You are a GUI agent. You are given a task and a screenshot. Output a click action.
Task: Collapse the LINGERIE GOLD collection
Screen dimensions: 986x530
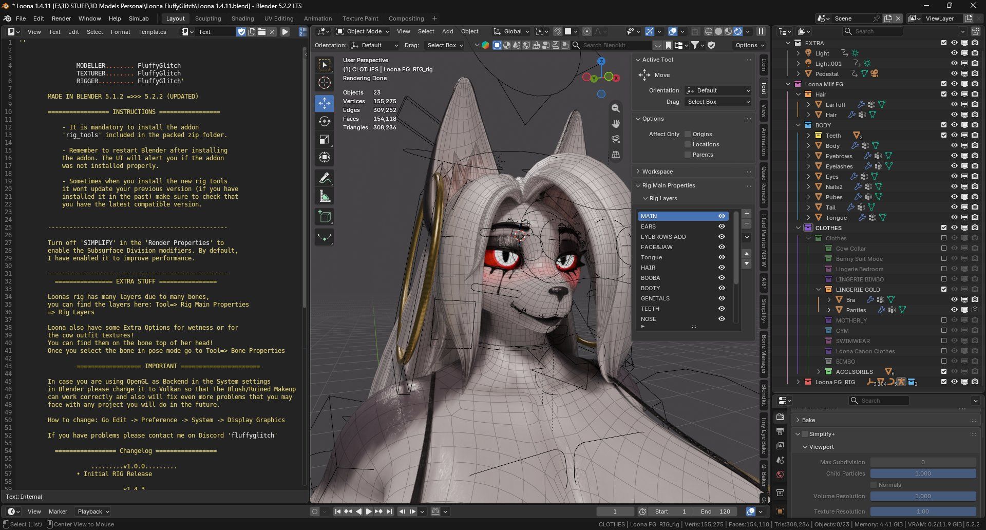[819, 290]
